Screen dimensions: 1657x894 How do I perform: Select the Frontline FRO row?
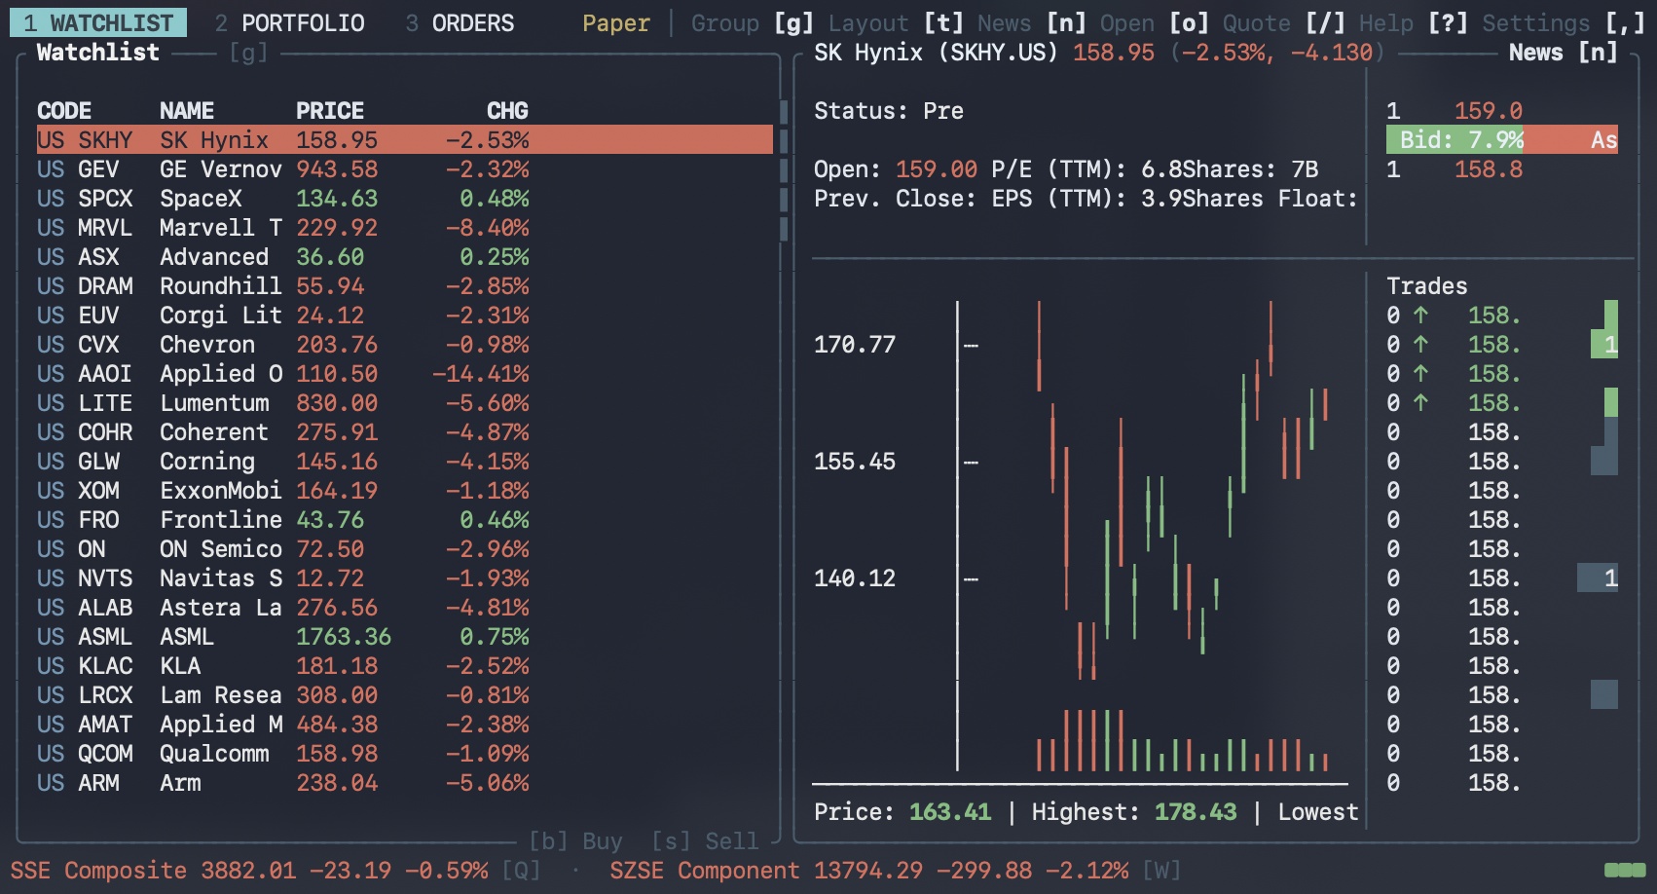(x=405, y=519)
